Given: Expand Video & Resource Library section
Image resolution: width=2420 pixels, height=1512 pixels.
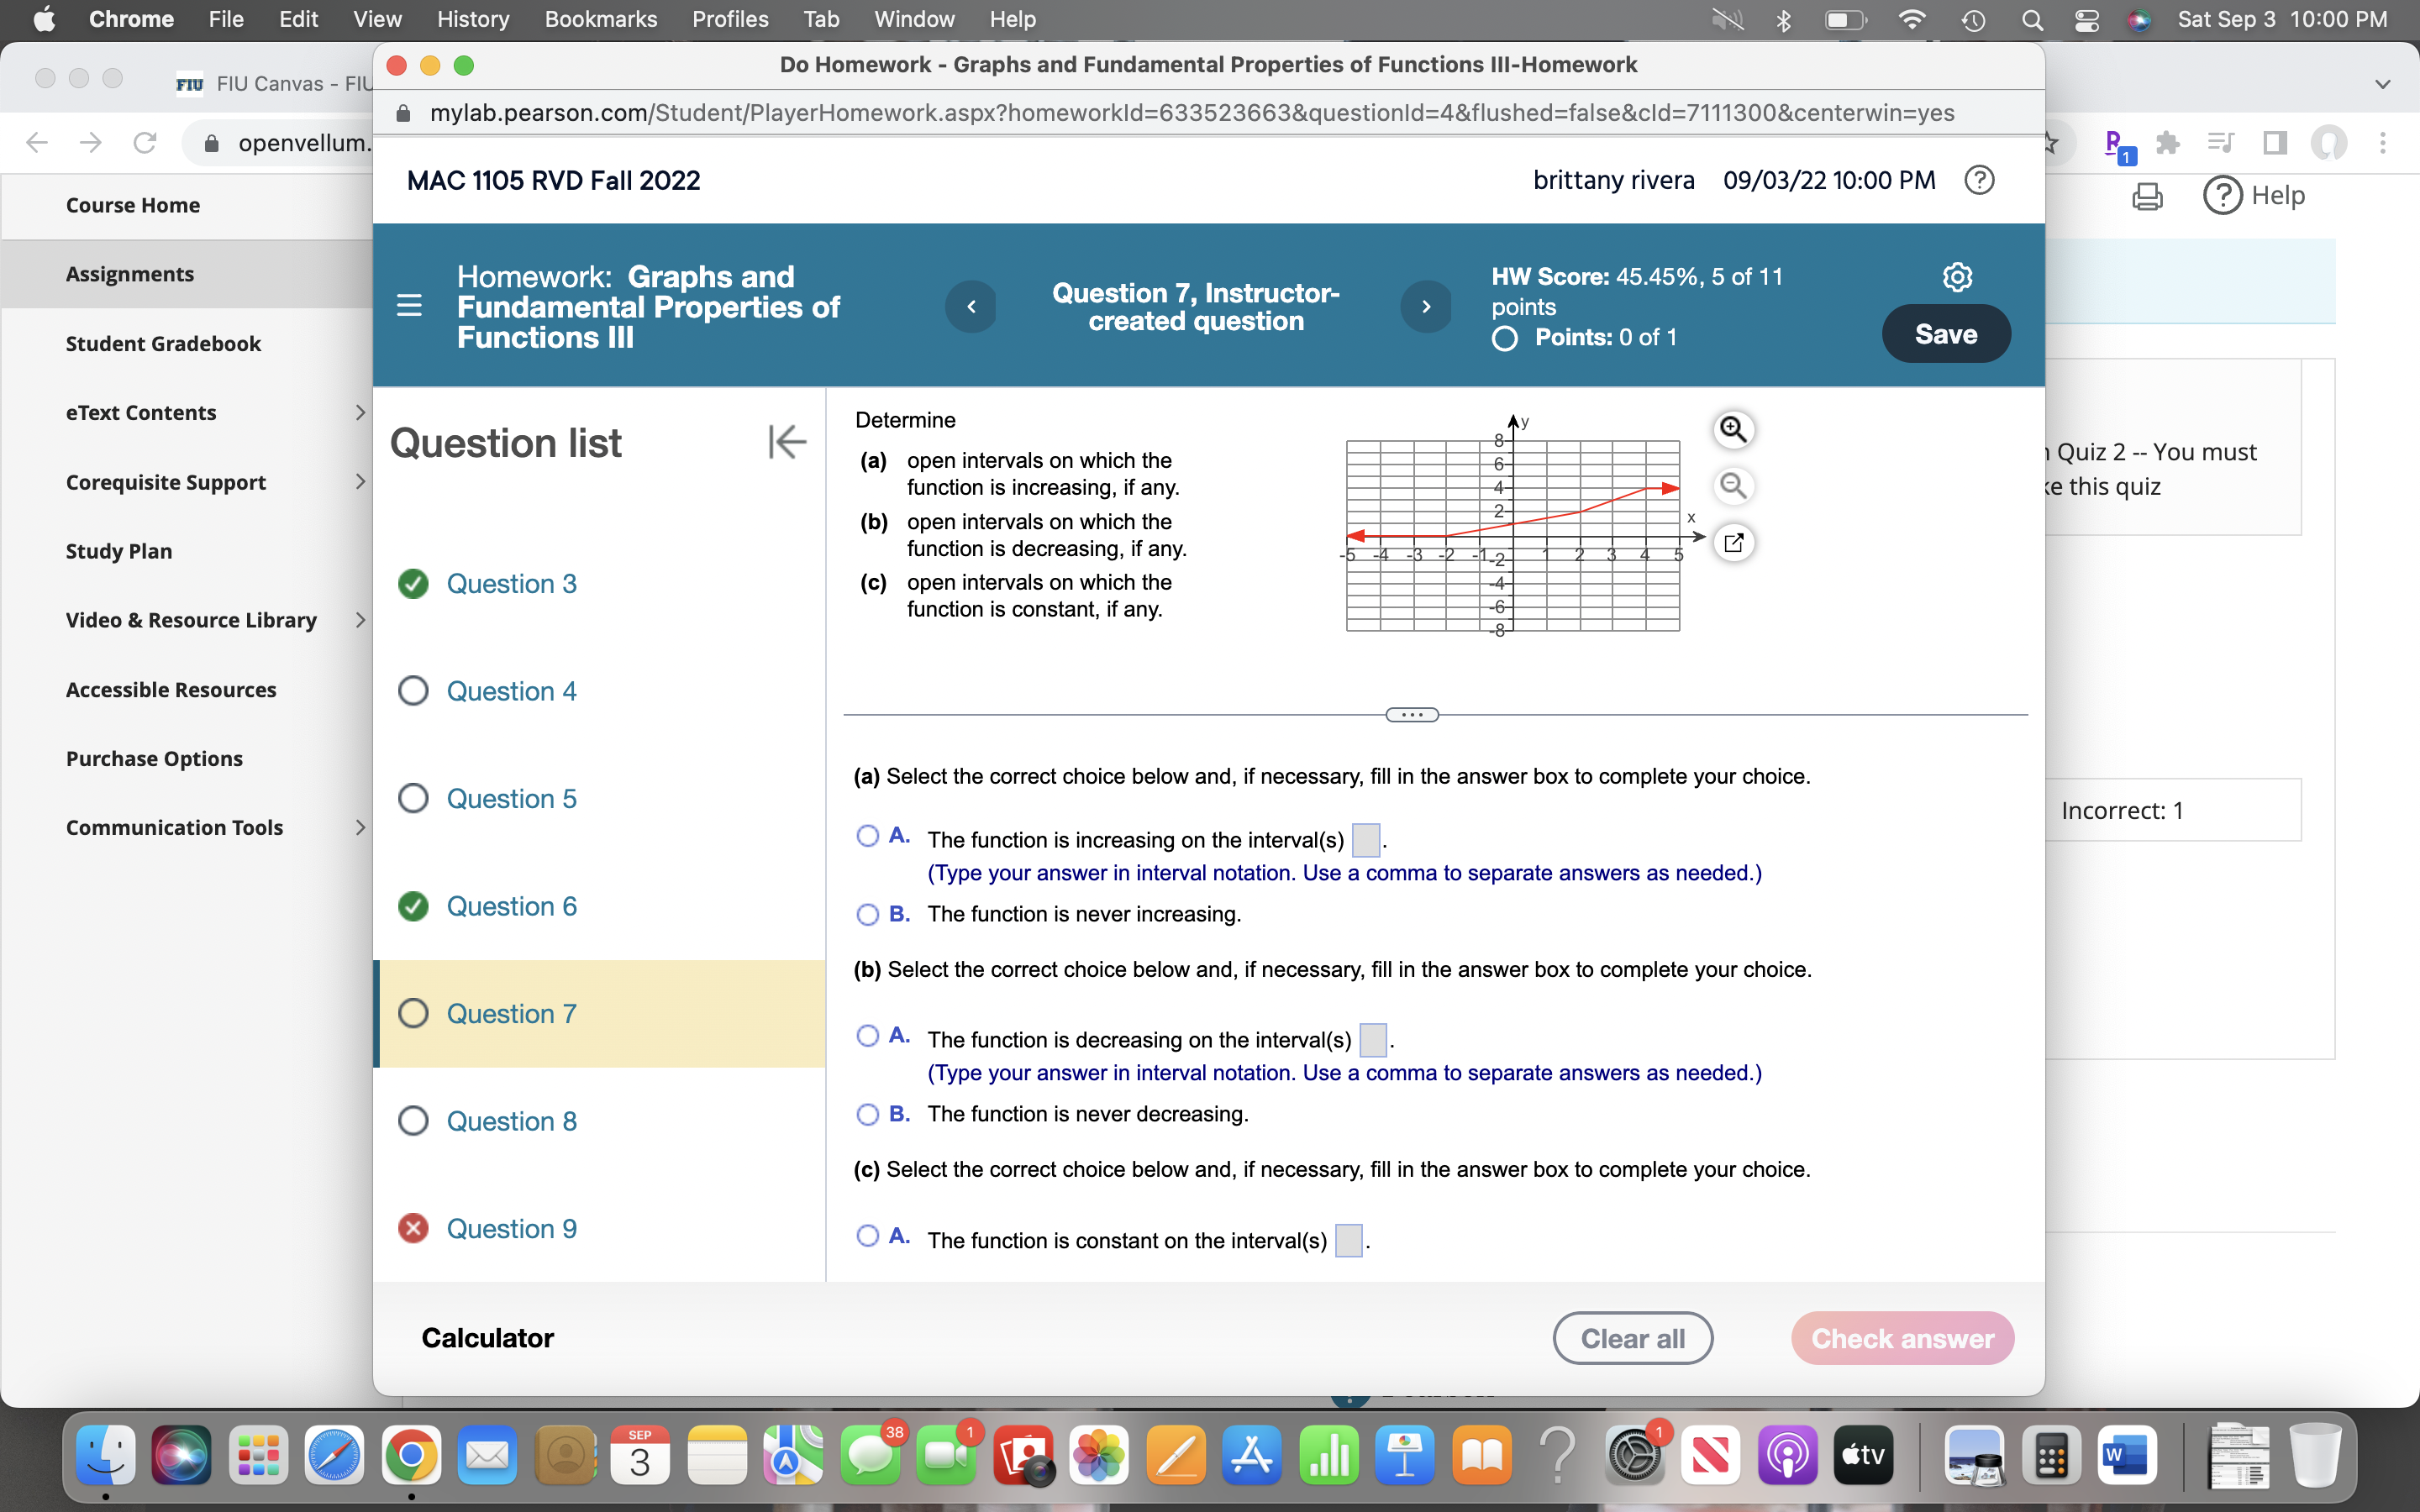Looking at the screenshot, I should point(360,620).
